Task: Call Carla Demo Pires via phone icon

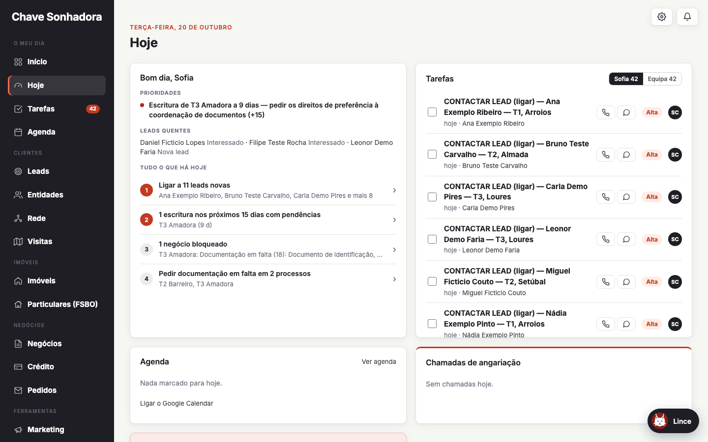Action: pos(606,197)
